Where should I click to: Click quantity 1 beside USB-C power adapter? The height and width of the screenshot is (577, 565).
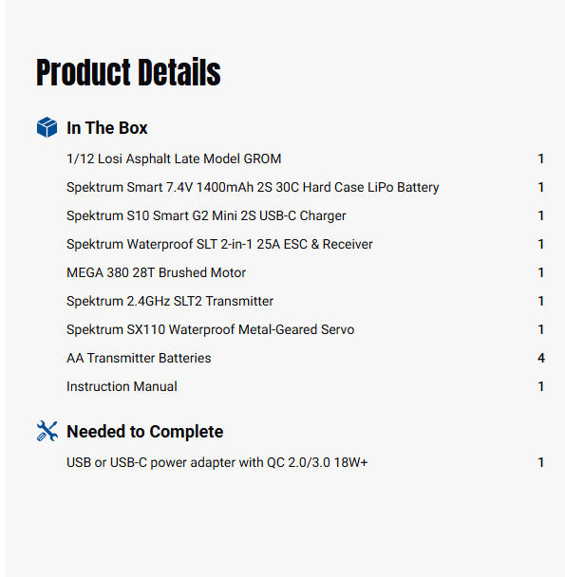[540, 462]
